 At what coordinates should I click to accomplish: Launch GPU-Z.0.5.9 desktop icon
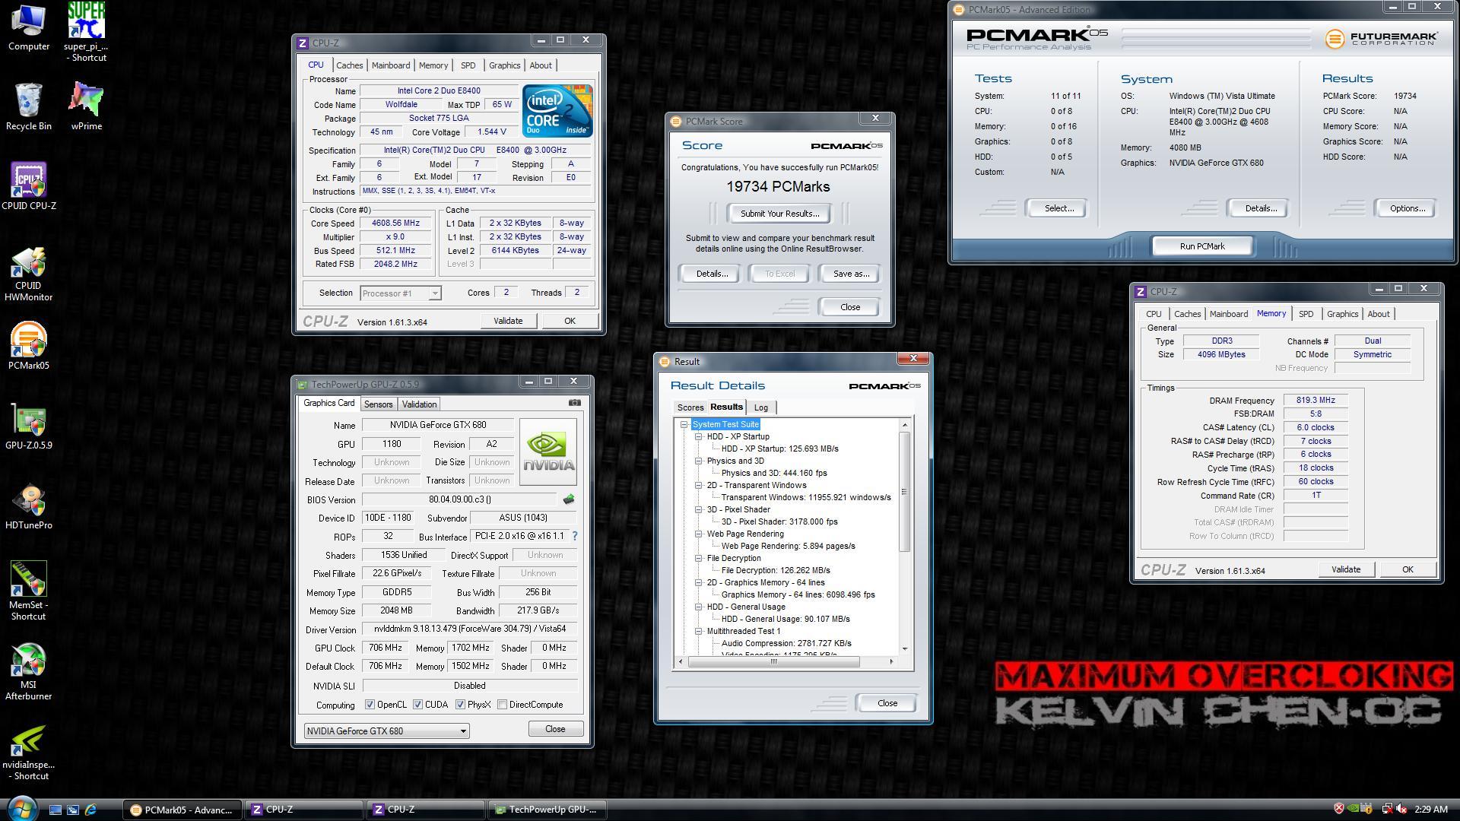29,426
